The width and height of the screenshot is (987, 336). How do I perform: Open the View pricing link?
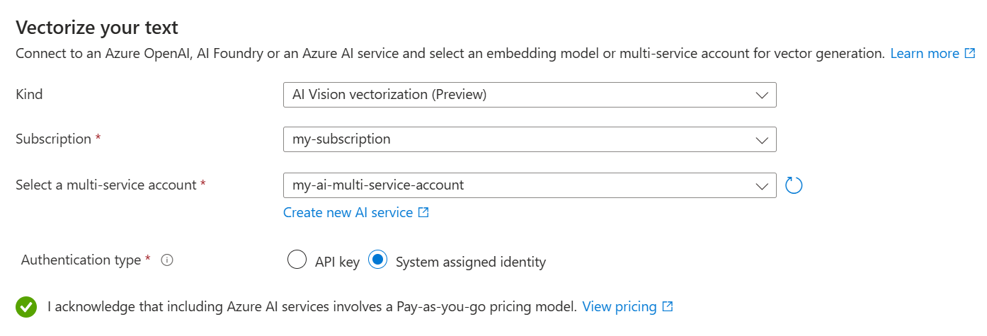pos(619,307)
